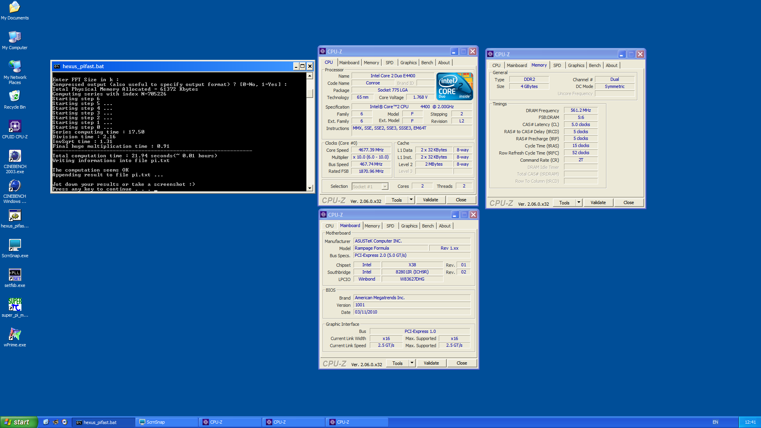Click Validate button in CPU window
This screenshot has width=761, height=428.
430,200
